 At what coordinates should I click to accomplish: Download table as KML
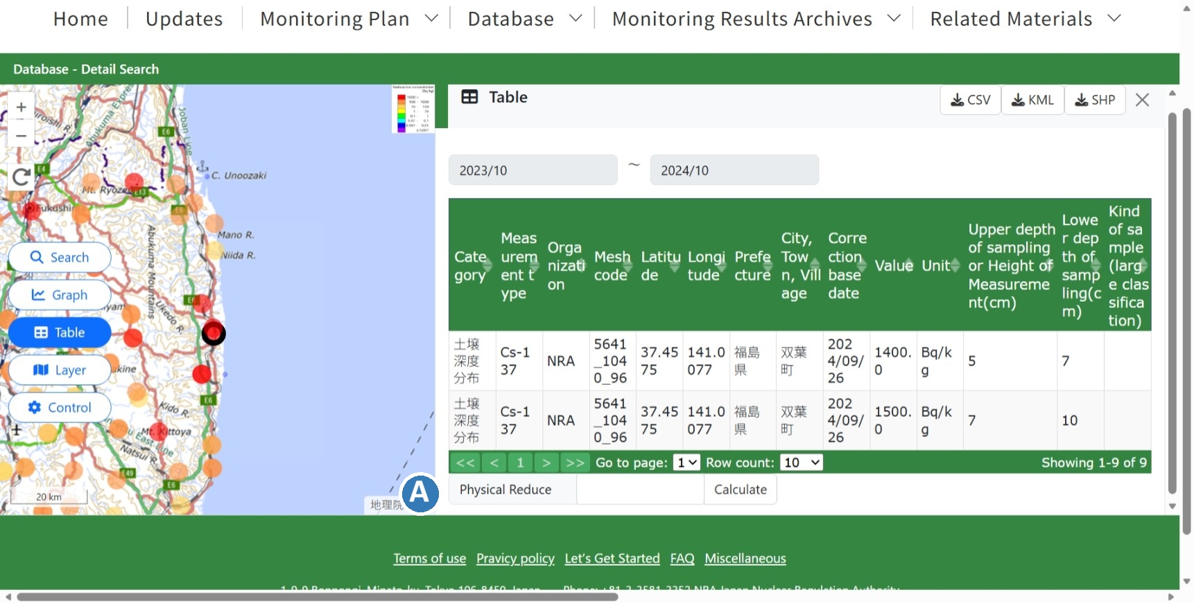click(1032, 100)
